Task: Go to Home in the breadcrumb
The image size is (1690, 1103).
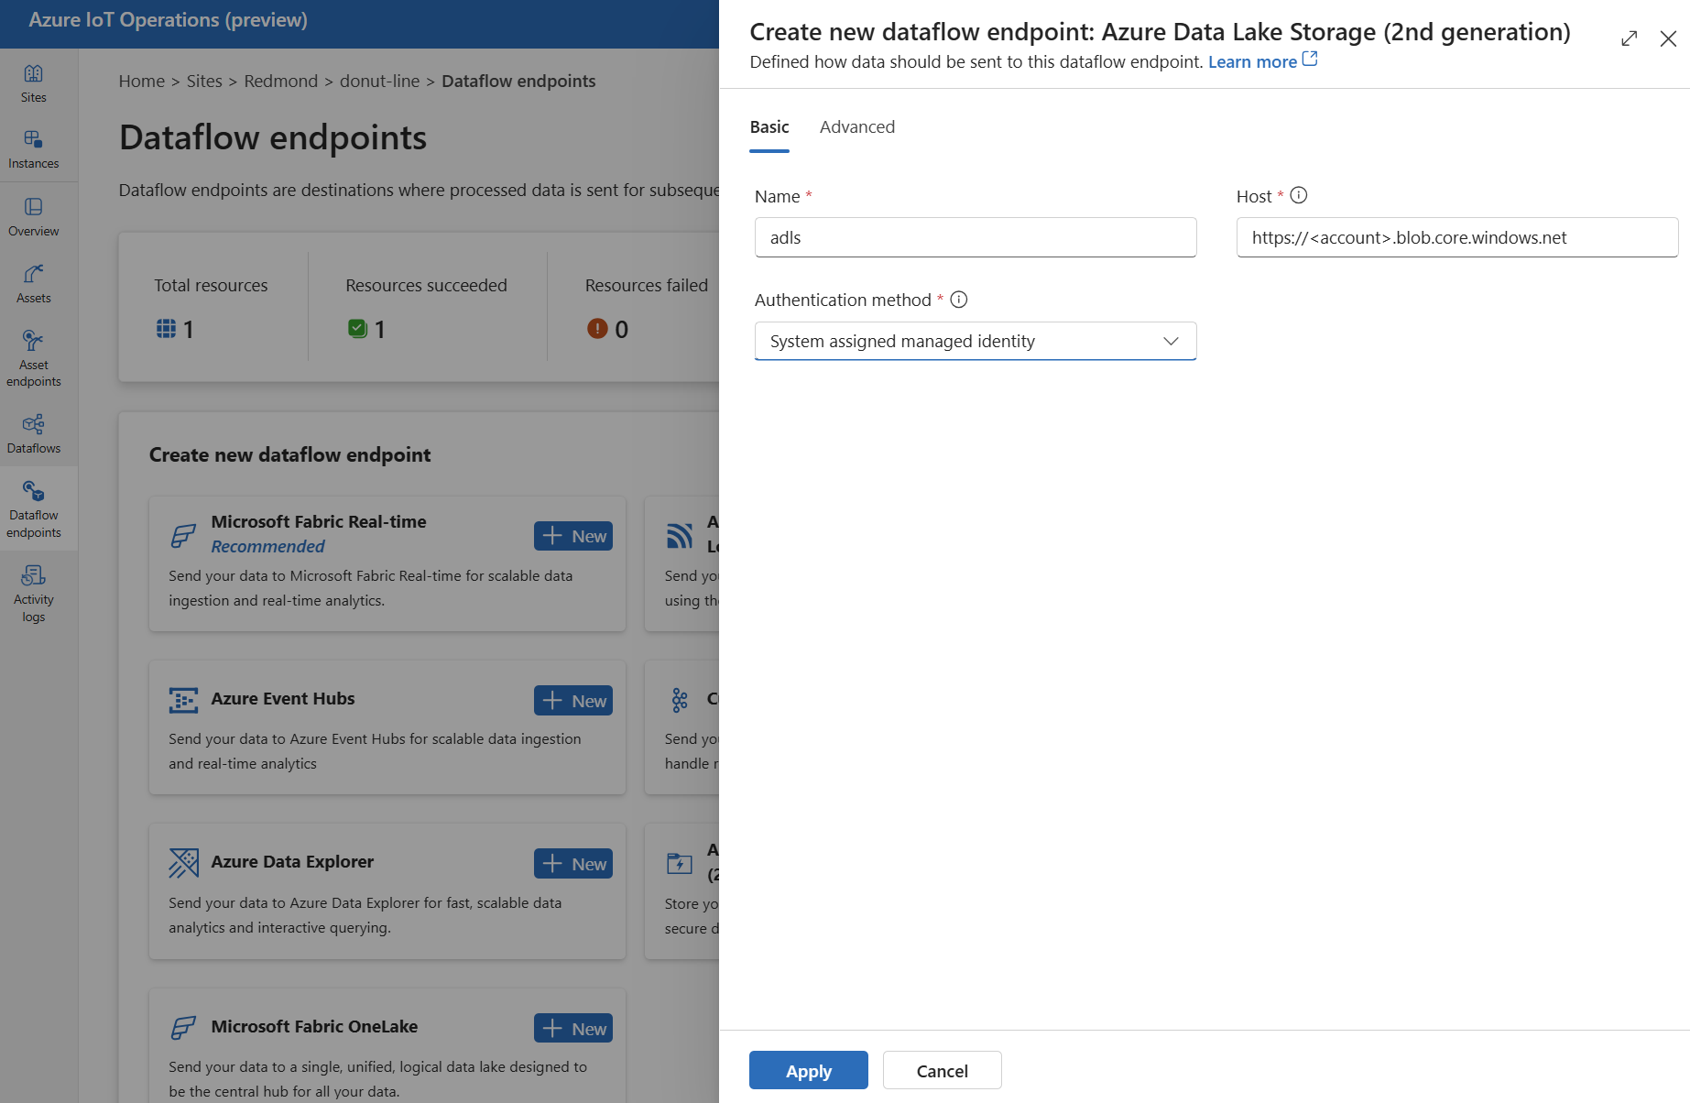Action: click(142, 81)
